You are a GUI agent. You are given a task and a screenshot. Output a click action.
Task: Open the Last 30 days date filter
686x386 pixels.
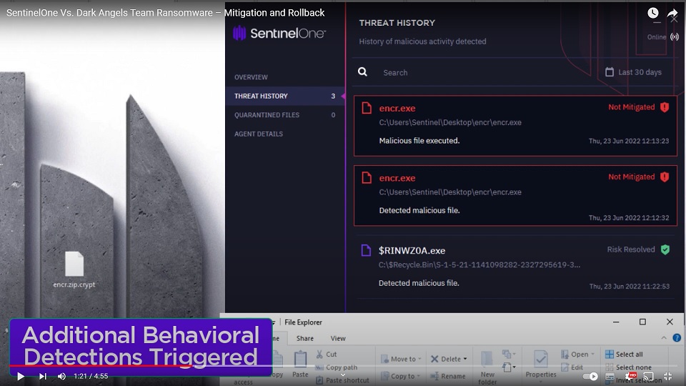tap(633, 72)
